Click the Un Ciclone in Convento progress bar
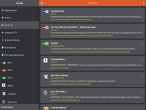 tap(96, 36)
